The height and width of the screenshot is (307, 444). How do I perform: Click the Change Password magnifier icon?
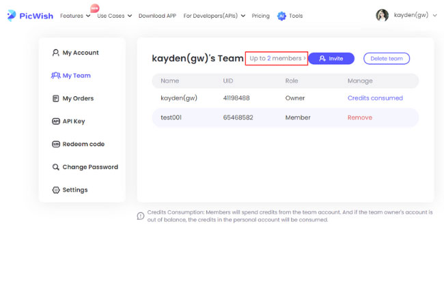click(56, 167)
